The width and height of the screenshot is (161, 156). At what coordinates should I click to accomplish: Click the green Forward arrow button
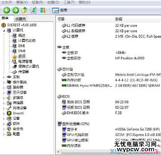click(16, 10)
